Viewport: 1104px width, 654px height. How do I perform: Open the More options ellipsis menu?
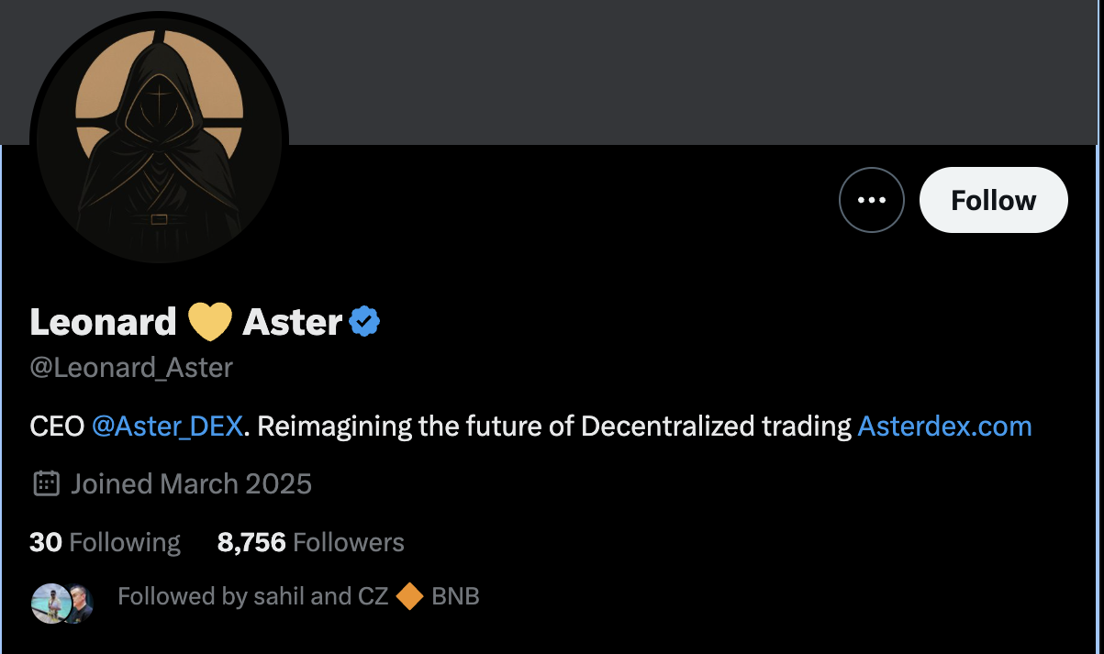(x=872, y=199)
